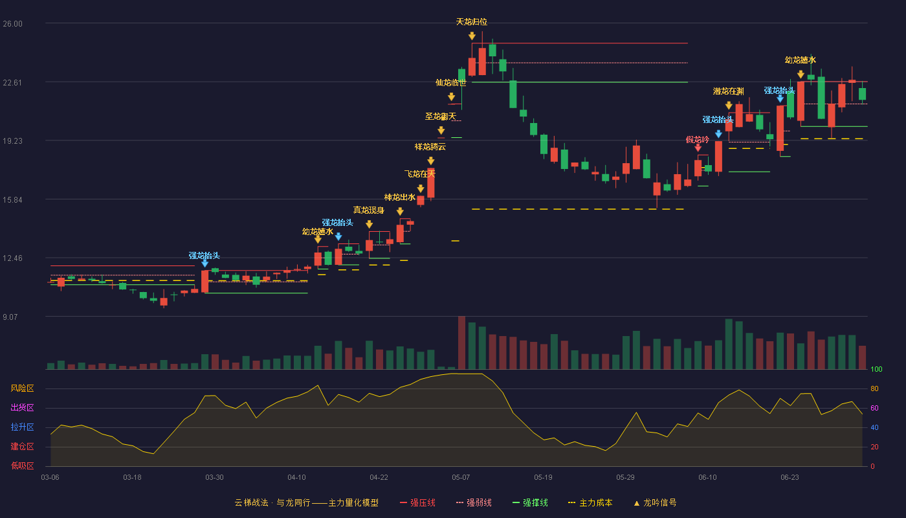Select the 04-22 date axis label
Image resolution: width=906 pixels, height=518 pixels.
click(379, 477)
